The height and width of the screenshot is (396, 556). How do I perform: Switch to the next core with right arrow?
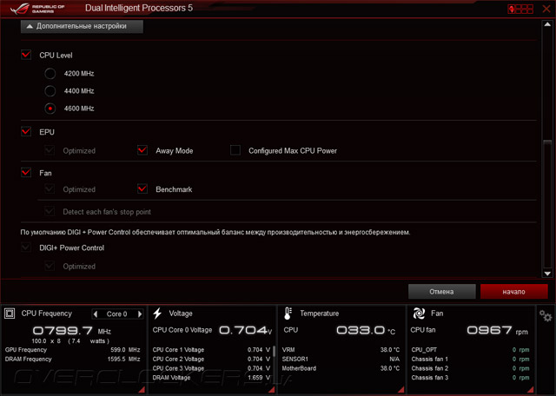(x=140, y=313)
